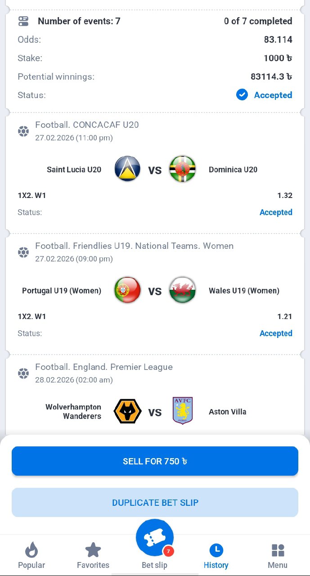Tap the Wales U19 flag icon

182,290
